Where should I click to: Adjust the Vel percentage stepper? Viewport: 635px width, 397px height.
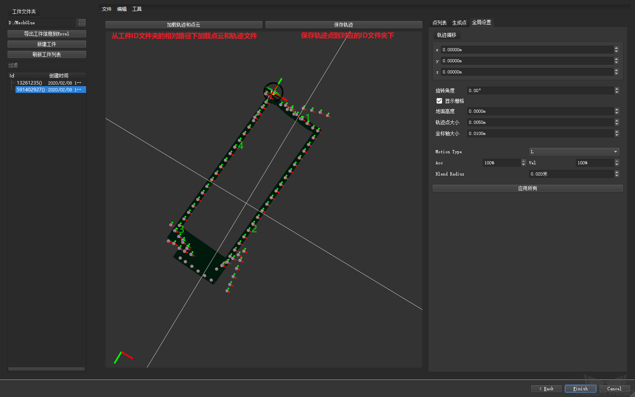tap(617, 163)
